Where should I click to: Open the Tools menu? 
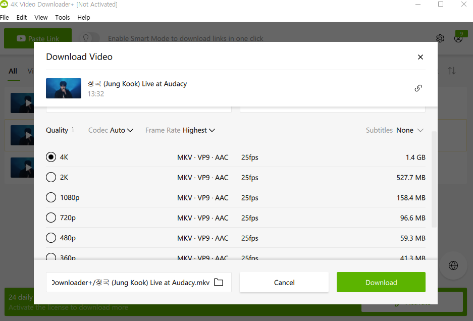(x=63, y=18)
